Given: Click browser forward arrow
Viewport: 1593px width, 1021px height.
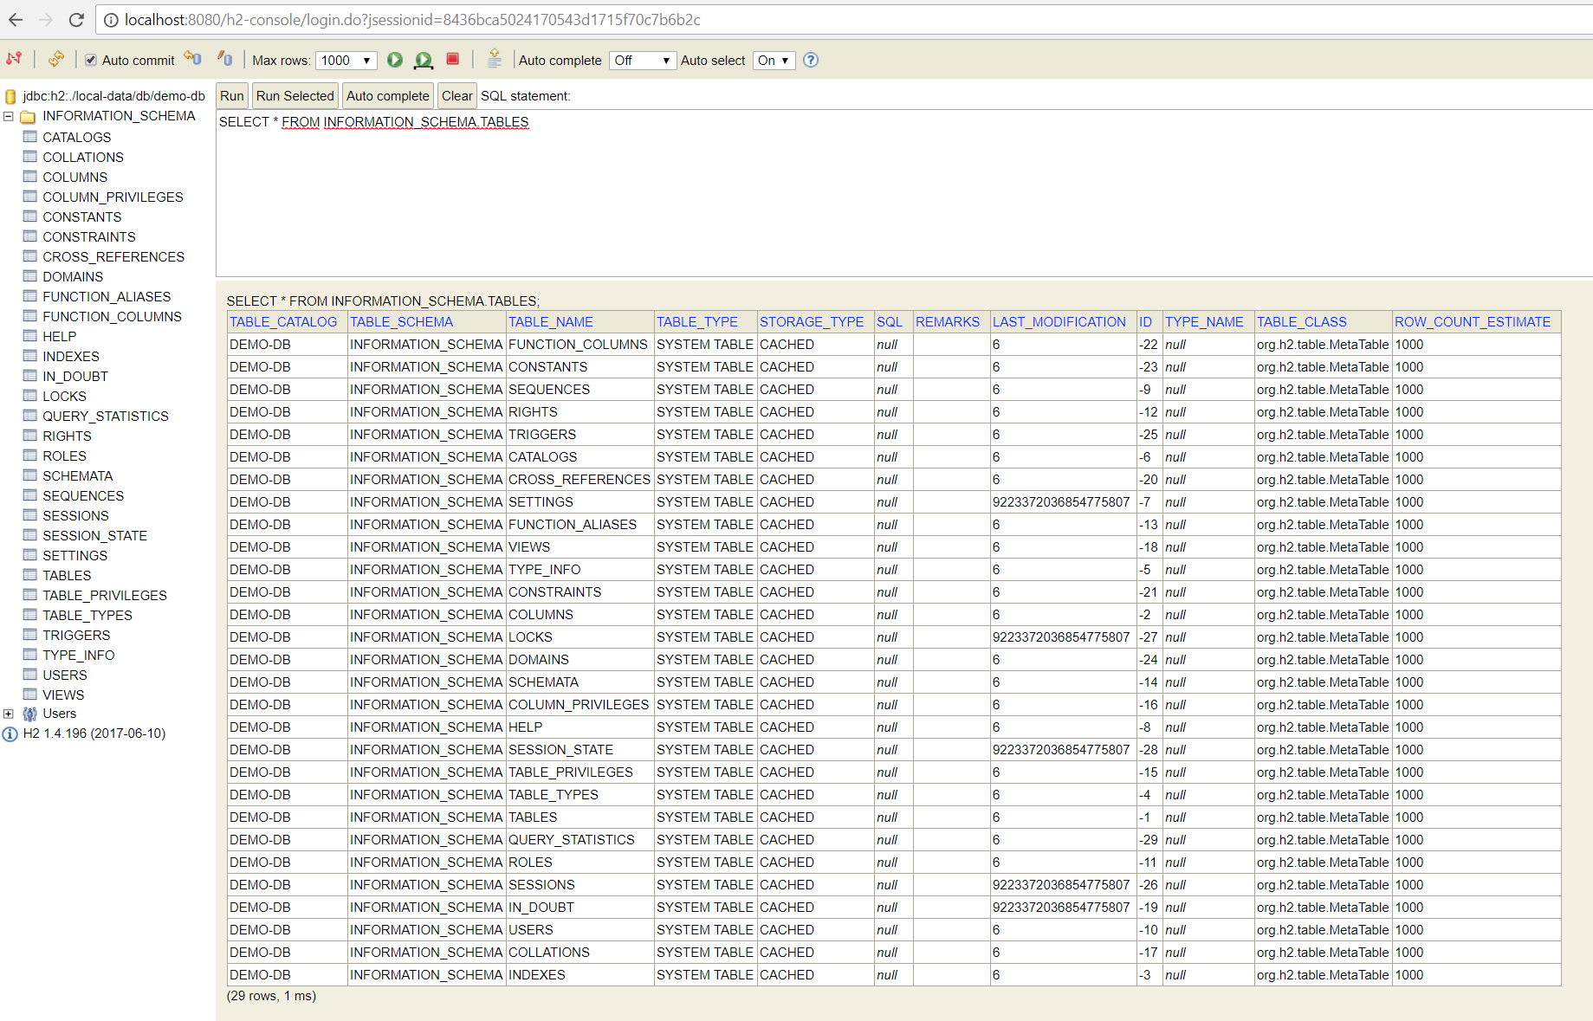Looking at the screenshot, I should pos(46,19).
